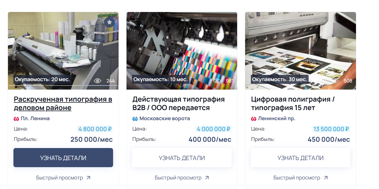The width and height of the screenshot is (379, 189).
Task: Open the Цифровая полиграфия / типография 15 лет title
Action: [293, 103]
